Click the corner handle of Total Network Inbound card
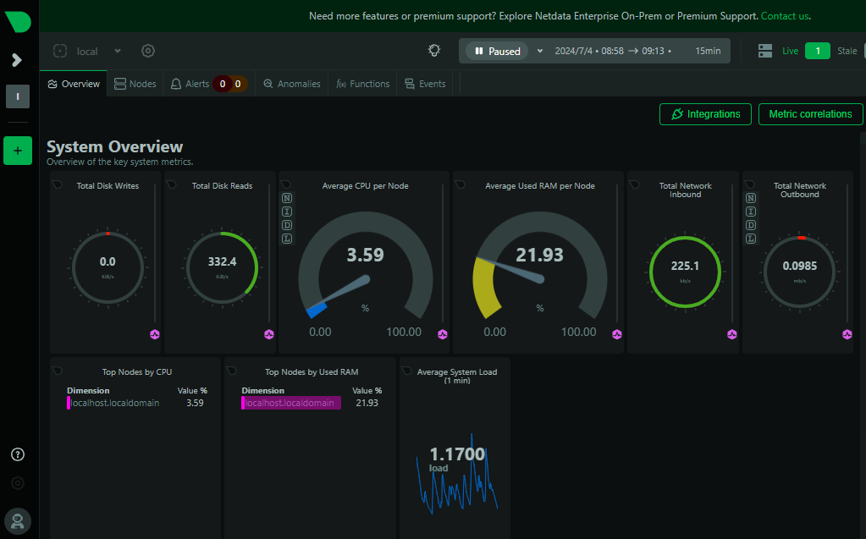Image resolution: width=866 pixels, height=539 pixels. click(635, 184)
